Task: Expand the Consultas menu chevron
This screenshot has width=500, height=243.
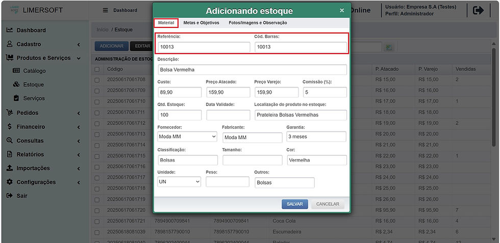Action: [79, 141]
